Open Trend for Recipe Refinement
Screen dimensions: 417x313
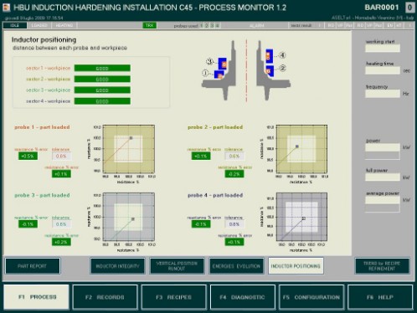pyautogui.click(x=382, y=266)
